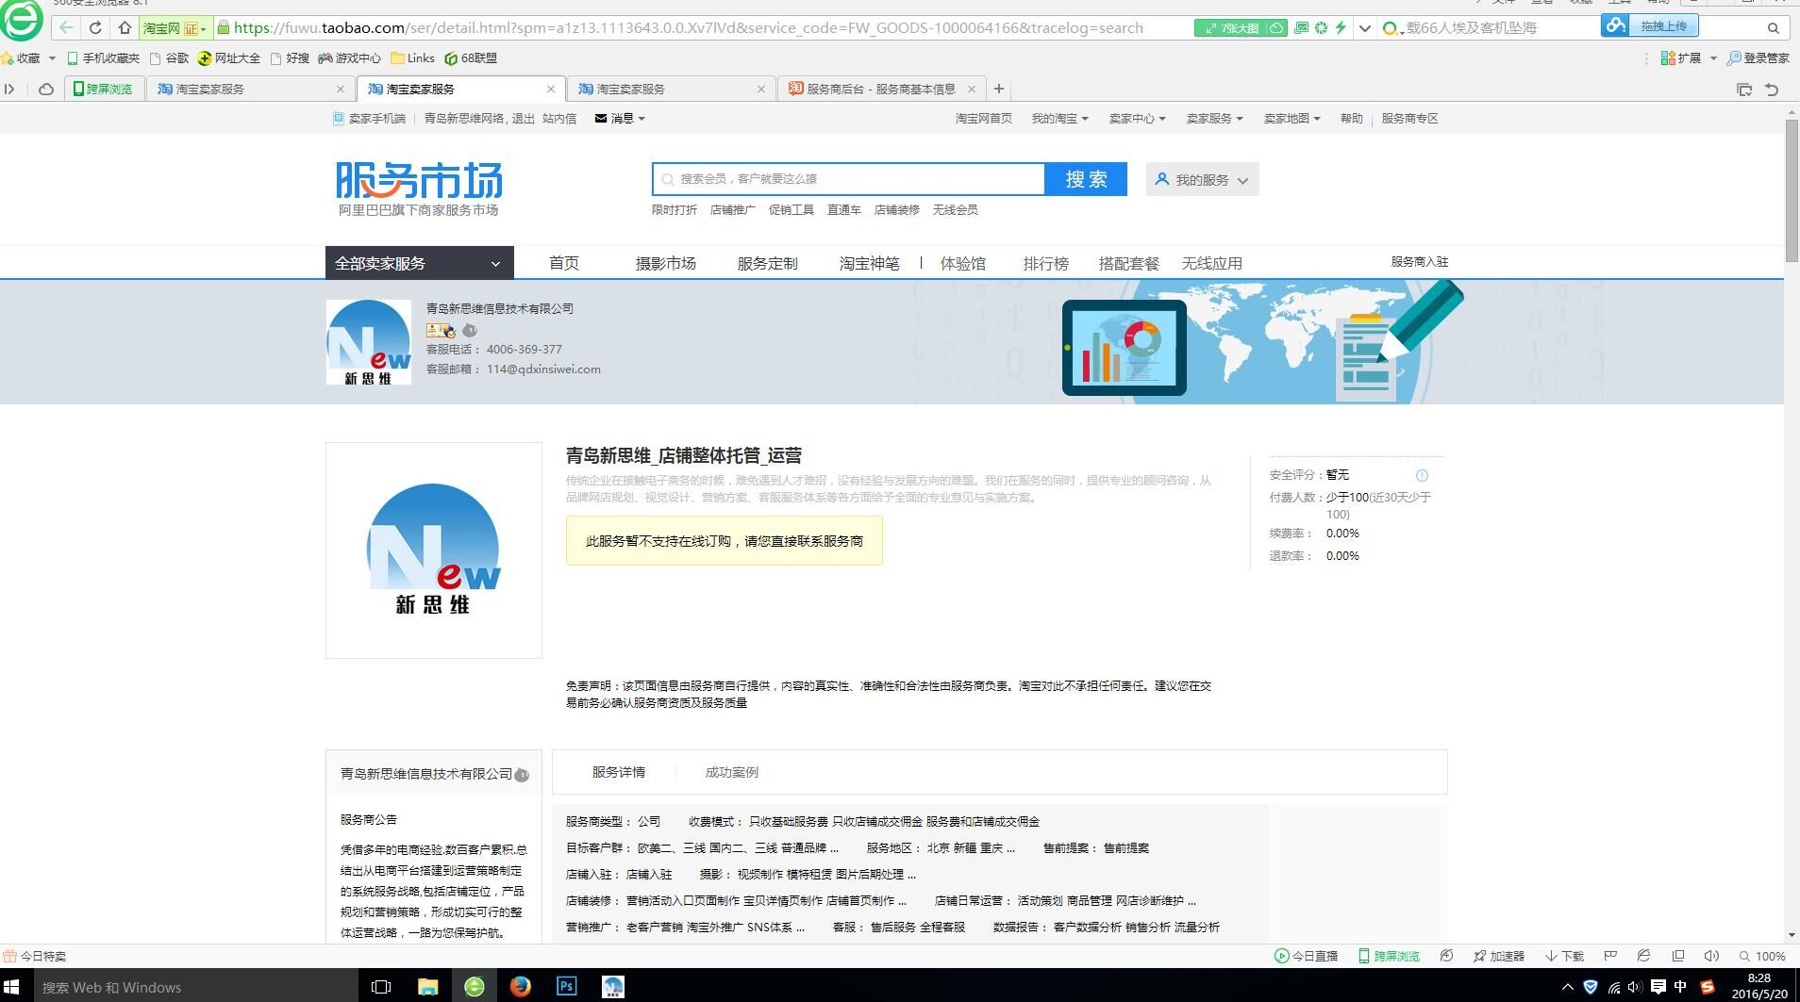Expand the 消息 messages dropdown
This screenshot has height=1002, width=1800.
[x=620, y=118]
